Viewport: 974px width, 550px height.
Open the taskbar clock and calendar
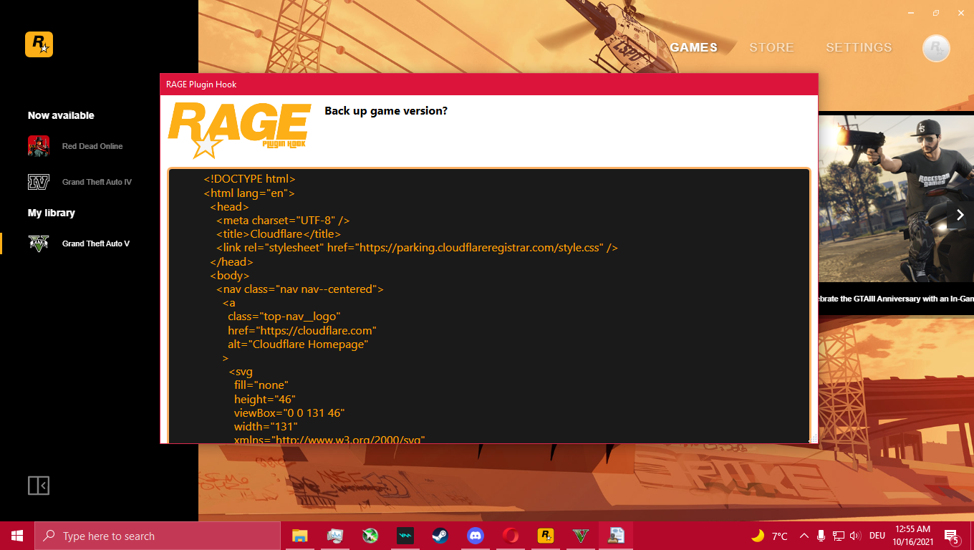coord(912,536)
